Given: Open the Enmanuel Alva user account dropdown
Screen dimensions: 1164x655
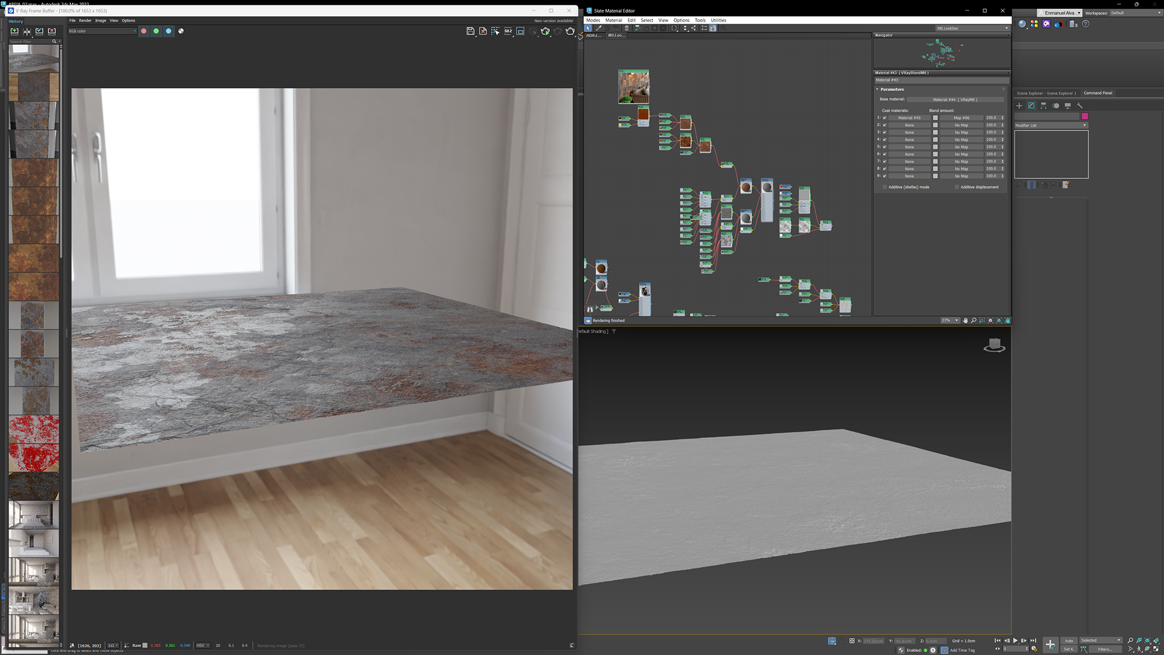Looking at the screenshot, I should click(1060, 13).
